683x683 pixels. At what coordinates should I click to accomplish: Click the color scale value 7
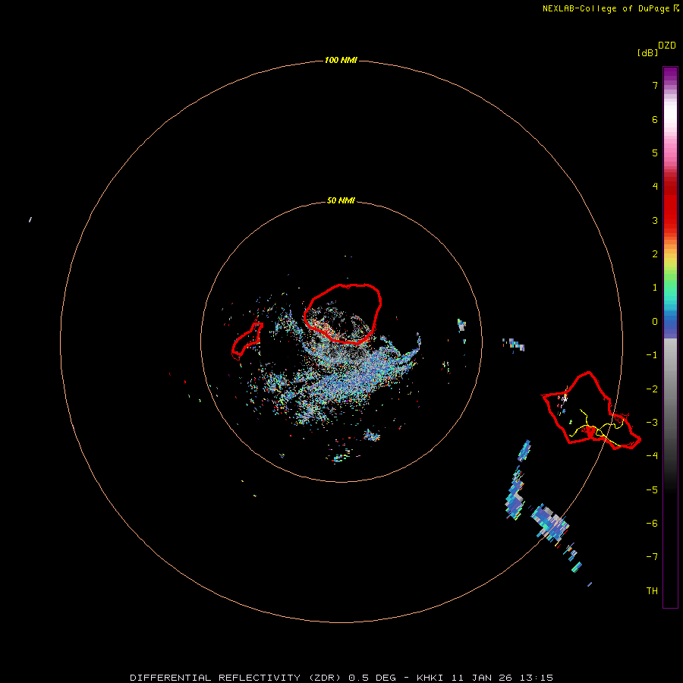655,85
